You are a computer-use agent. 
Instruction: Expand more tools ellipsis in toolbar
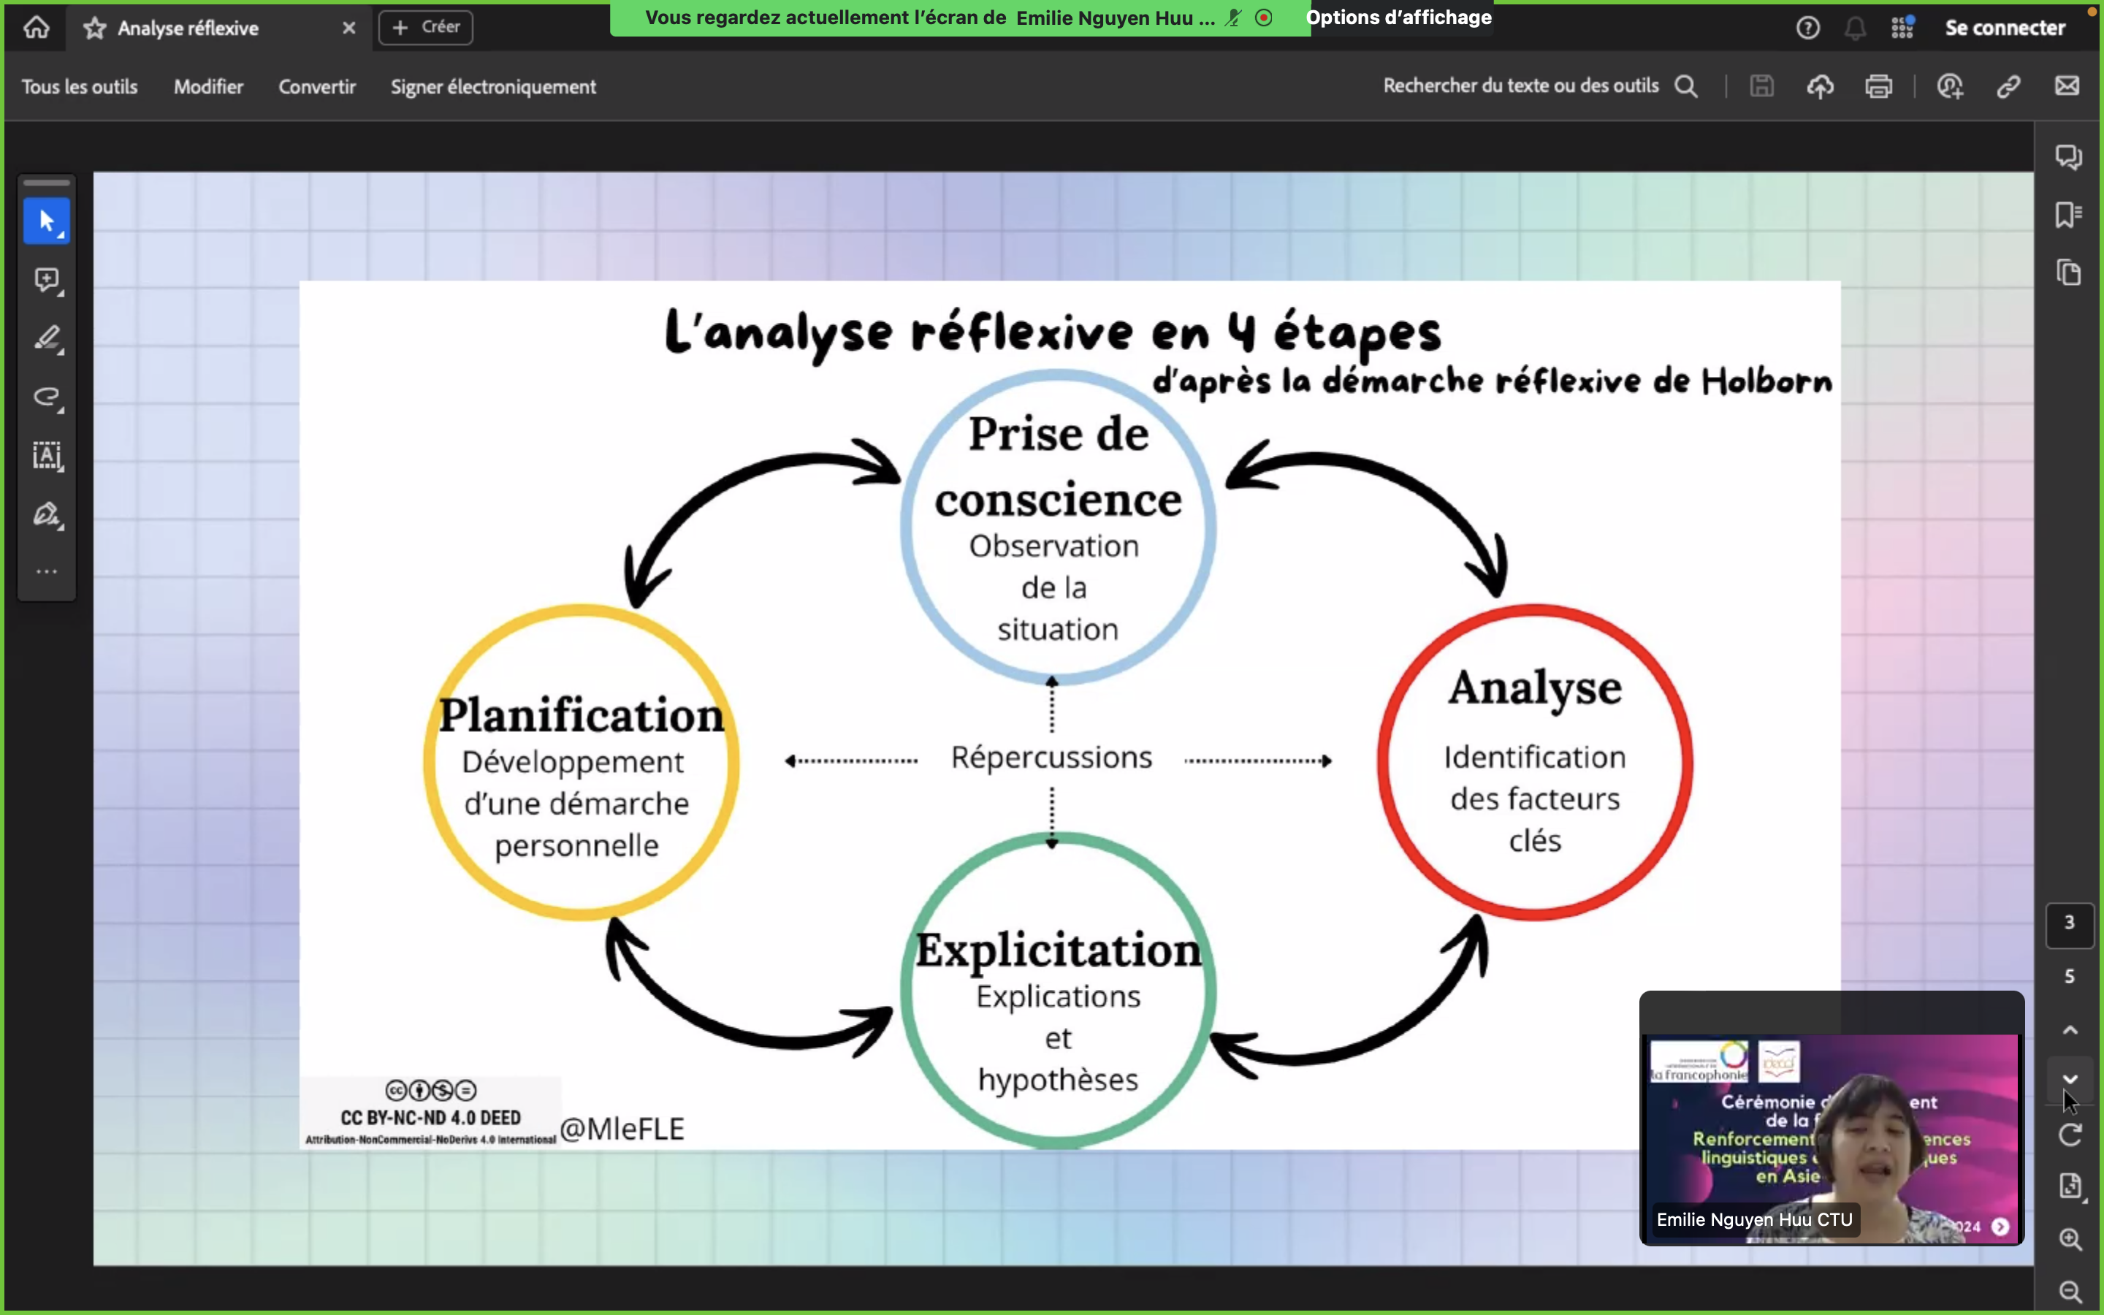tap(47, 571)
